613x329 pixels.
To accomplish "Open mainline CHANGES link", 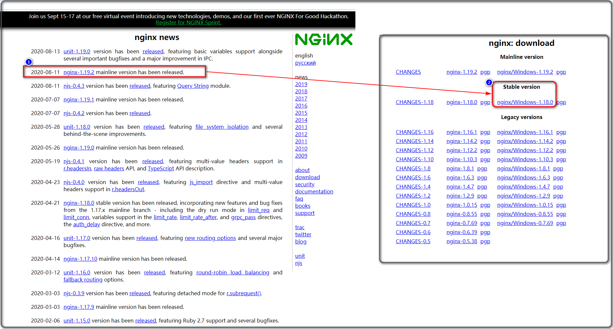I will coord(408,72).
